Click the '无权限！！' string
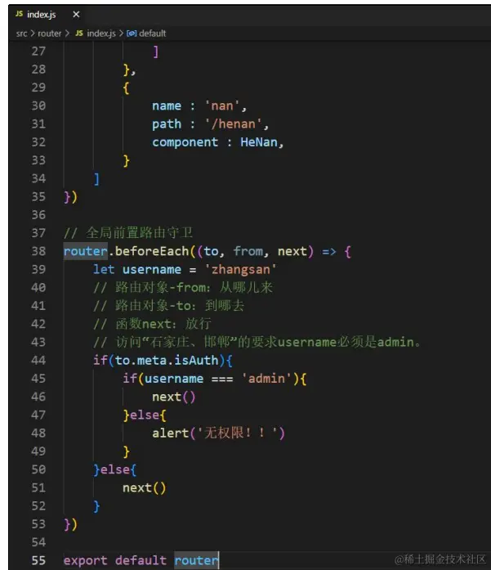Screen dimensions: 491x570 [x=237, y=433]
